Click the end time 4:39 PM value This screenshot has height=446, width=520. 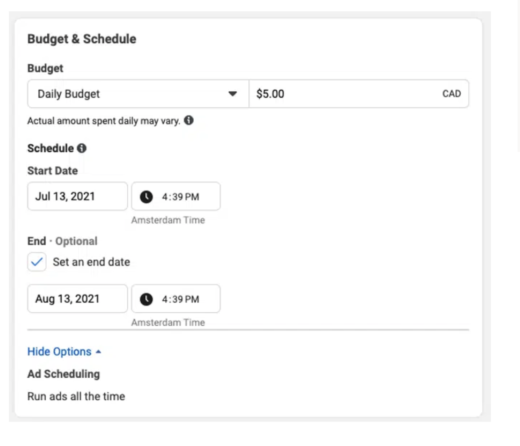180,299
